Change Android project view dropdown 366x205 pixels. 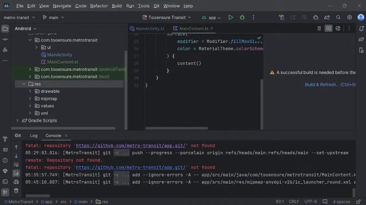[x=26, y=28]
